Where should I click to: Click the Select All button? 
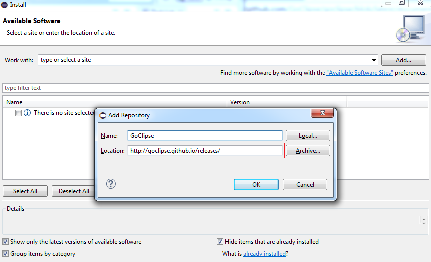pos(25,191)
